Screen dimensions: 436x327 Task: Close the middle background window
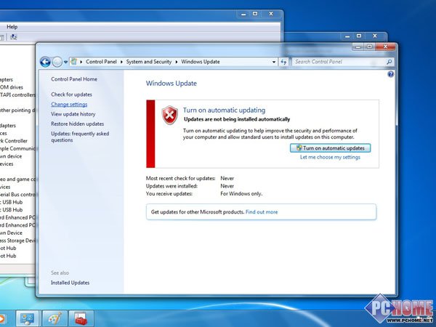(x=375, y=36)
